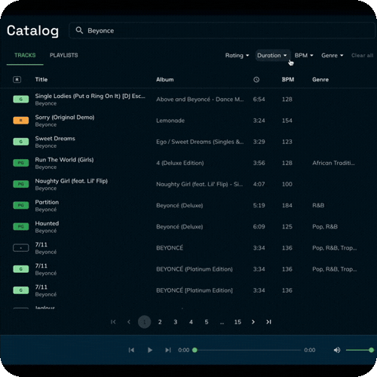The width and height of the screenshot is (377, 377).
Task: Click the 6:54 duration value
Action: pyautogui.click(x=259, y=100)
